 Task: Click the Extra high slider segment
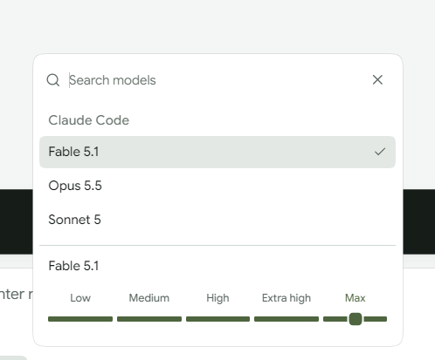287,319
